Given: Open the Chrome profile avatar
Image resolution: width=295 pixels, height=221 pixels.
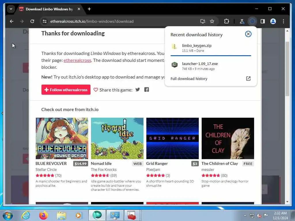Looking at the screenshot, I should pyautogui.click(x=273, y=21).
